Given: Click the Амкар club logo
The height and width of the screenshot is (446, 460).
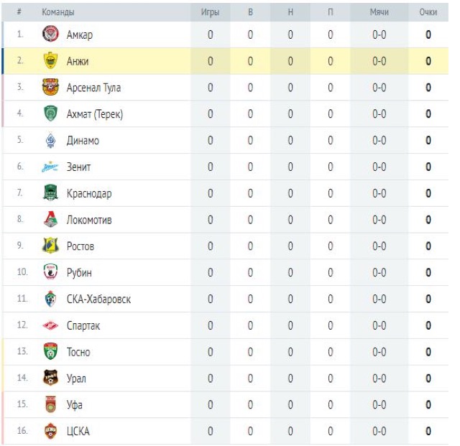Looking at the screenshot, I should pos(50,34).
